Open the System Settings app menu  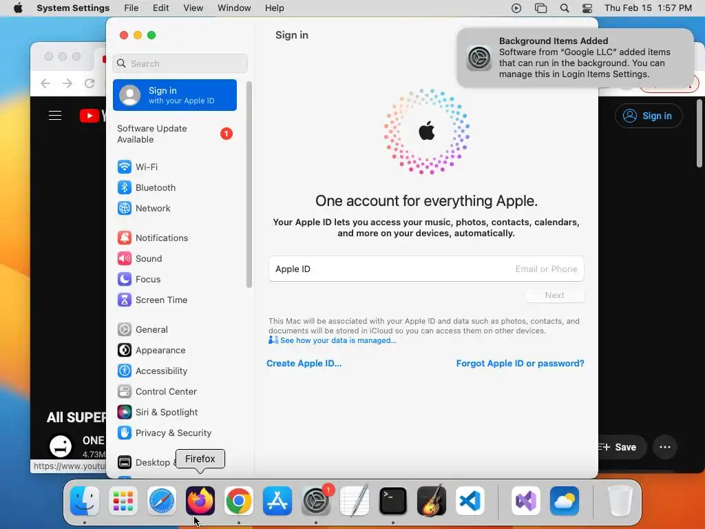point(73,8)
